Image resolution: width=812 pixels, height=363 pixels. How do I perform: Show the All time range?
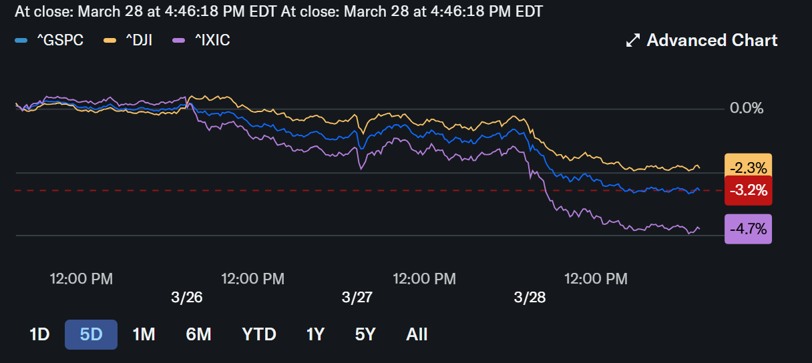pyautogui.click(x=417, y=335)
